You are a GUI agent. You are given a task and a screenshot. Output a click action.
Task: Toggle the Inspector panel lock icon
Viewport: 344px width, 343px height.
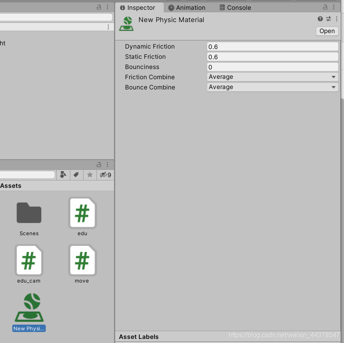(325, 7)
